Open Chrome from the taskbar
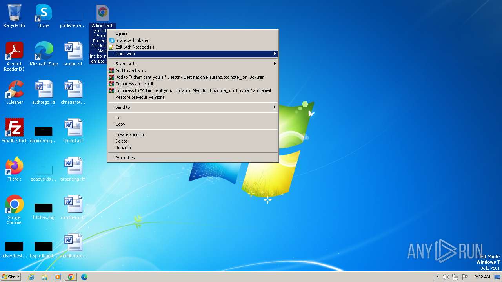Screen dimensions: 502x282 pos(71,277)
